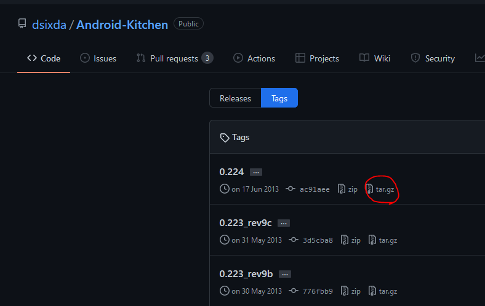The image size is (485, 306).
Task: Open Pull requests tab
Action: click(x=175, y=58)
